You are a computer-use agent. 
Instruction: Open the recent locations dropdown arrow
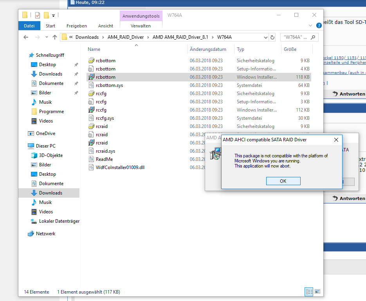point(47,37)
